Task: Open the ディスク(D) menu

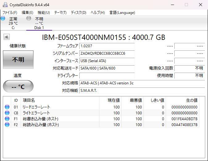Action: pyautogui.click(x=79, y=13)
